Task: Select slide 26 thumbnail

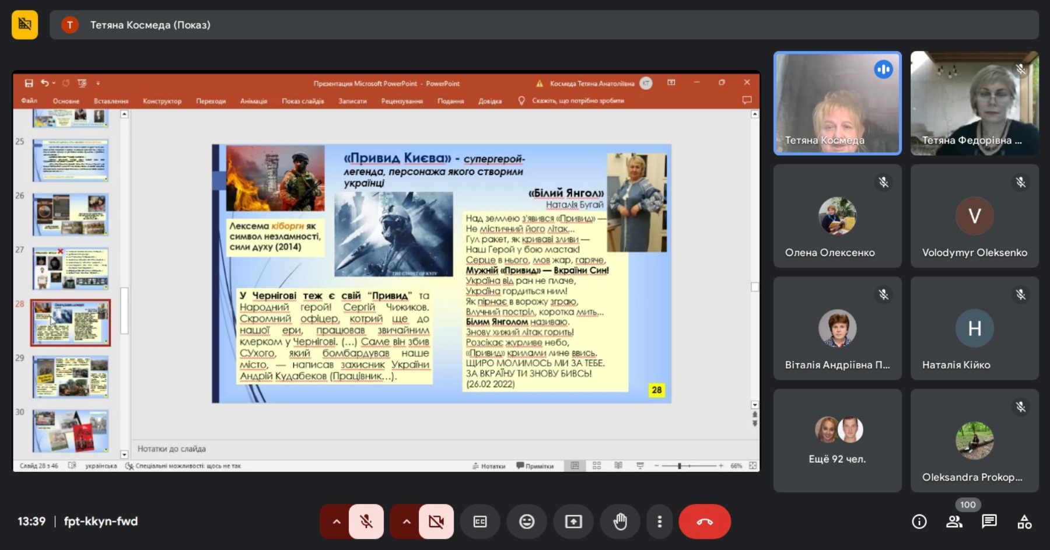Action: pos(71,215)
